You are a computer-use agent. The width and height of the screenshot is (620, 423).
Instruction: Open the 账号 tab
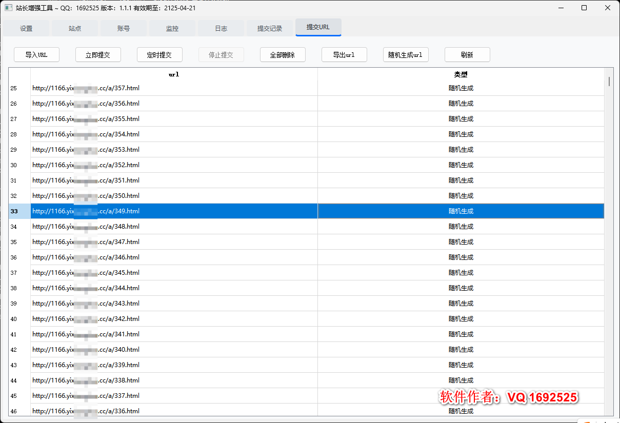(124, 29)
